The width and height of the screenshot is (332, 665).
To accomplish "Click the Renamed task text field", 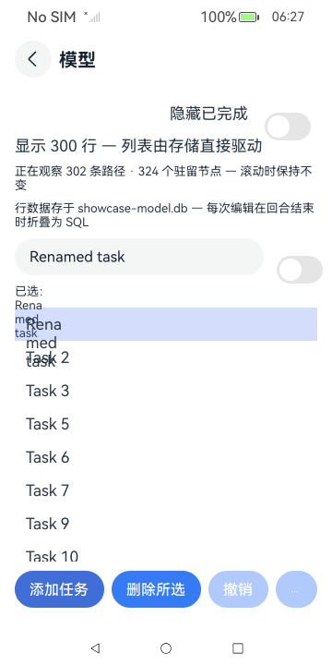I will [139, 257].
